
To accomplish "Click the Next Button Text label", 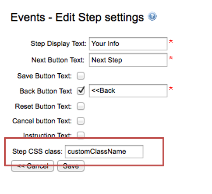I will [x=58, y=60].
